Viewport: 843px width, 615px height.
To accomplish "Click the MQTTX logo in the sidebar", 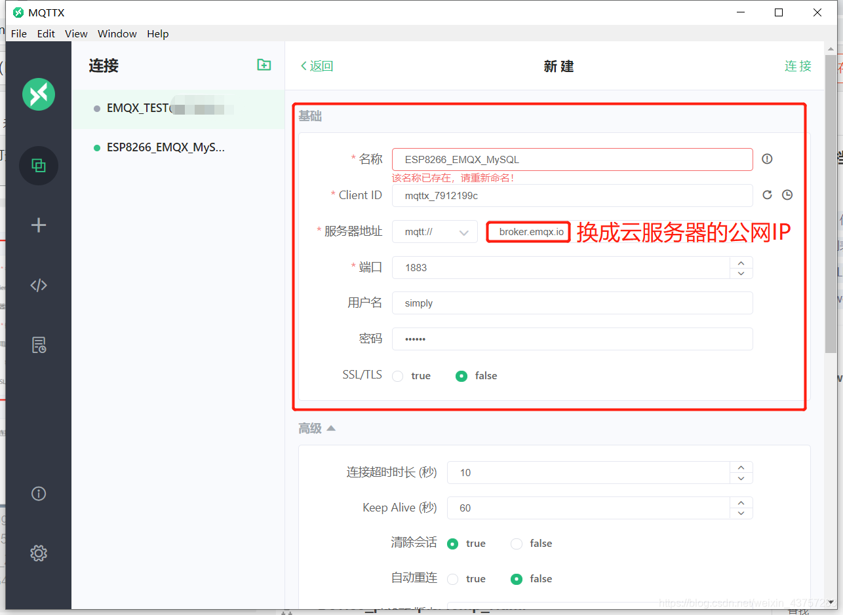I will (x=39, y=94).
